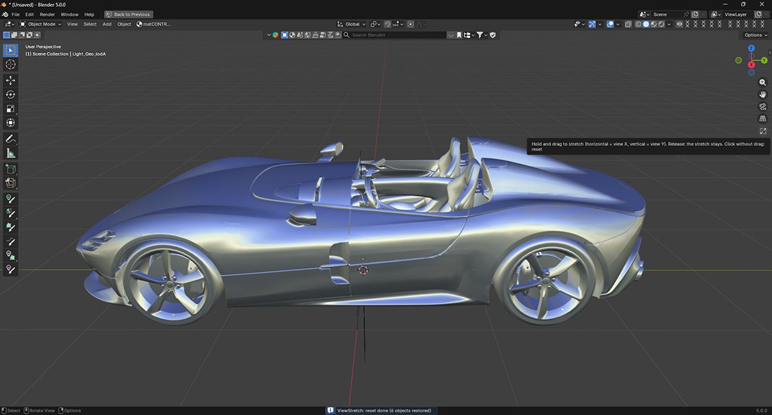Activate the Transform tool
Image resolution: width=772 pixels, height=415 pixels.
[10, 123]
